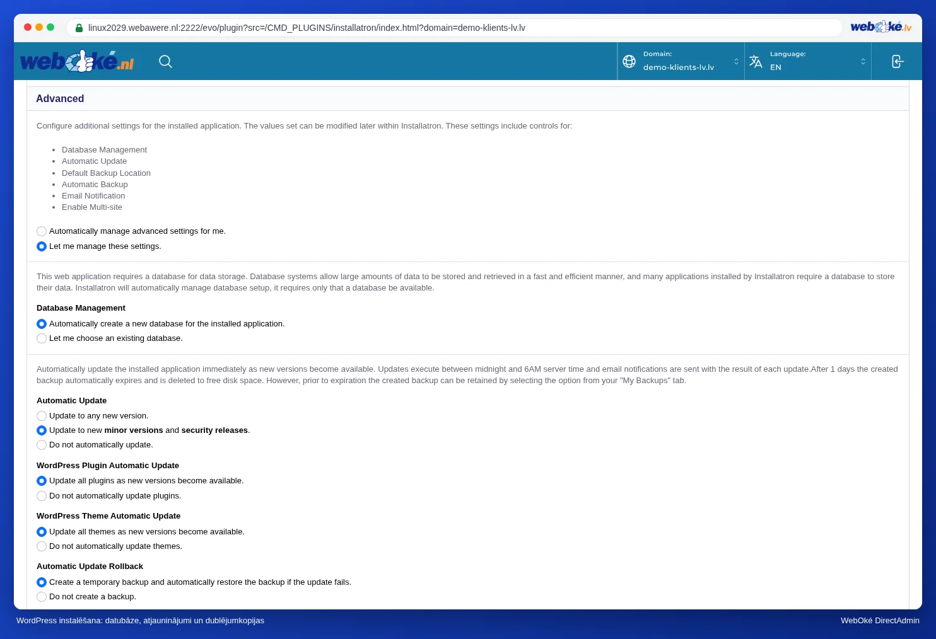
Task: Click the globe icon beside Domain
Action: click(629, 61)
